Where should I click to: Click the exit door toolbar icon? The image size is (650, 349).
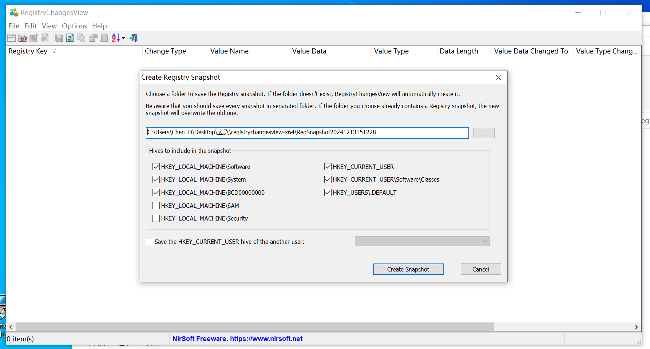134,38
